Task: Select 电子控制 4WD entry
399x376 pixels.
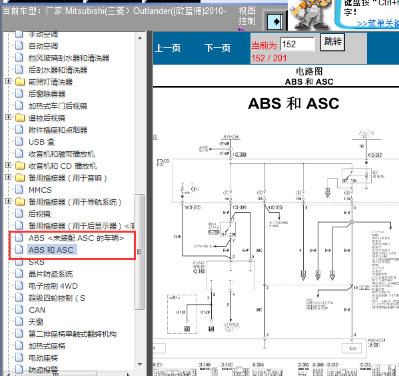Action: [x=53, y=286]
